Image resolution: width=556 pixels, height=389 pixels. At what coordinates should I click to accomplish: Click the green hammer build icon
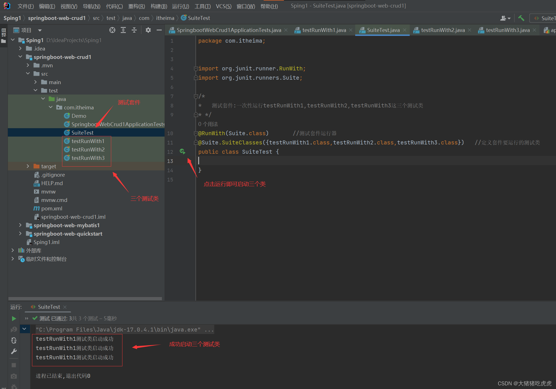(x=521, y=18)
